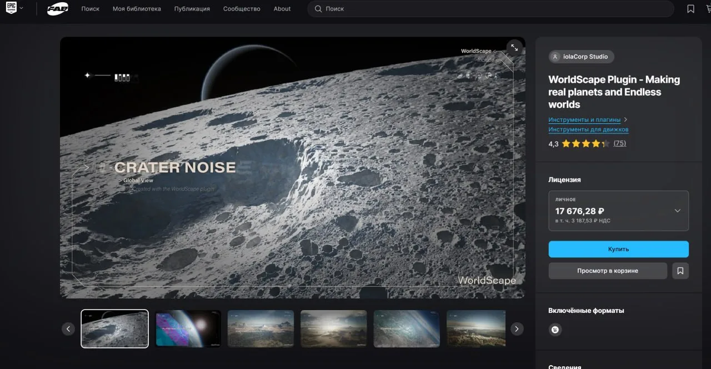Select the second thumbnail with planet glow
Image resolution: width=711 pixels, height=369 pixels.
(x=188, y=329)
